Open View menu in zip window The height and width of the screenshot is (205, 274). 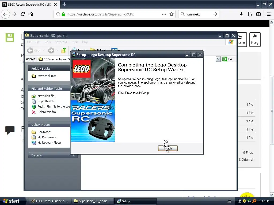48,42
